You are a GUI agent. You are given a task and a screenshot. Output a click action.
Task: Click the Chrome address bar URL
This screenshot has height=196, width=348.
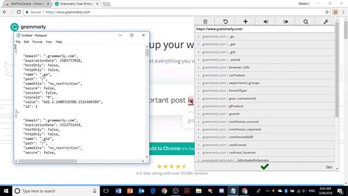(67, 12)
